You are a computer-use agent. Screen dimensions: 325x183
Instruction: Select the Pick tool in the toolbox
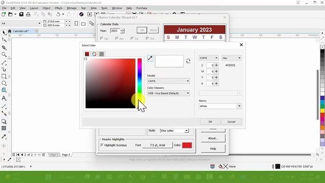pos(4,33)
